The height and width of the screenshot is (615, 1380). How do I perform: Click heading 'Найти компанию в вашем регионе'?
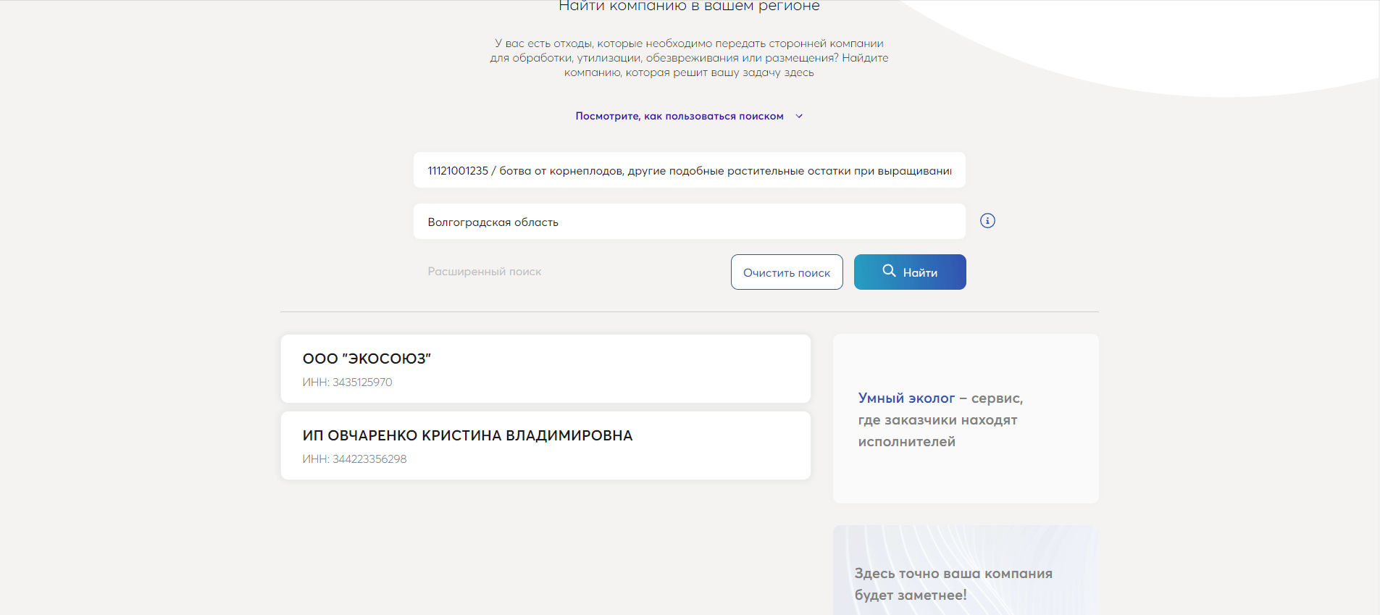[689, 6]
